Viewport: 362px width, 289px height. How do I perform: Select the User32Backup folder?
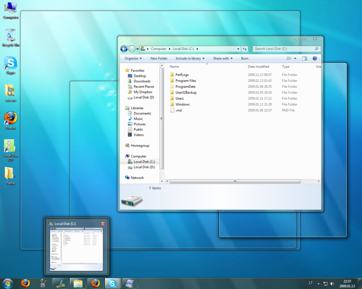click(x=183, y=93)
